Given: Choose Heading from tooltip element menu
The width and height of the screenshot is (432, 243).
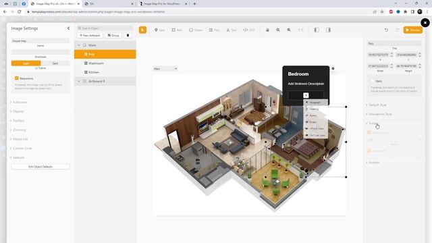Looking at the screenshot, I should 316,109.
